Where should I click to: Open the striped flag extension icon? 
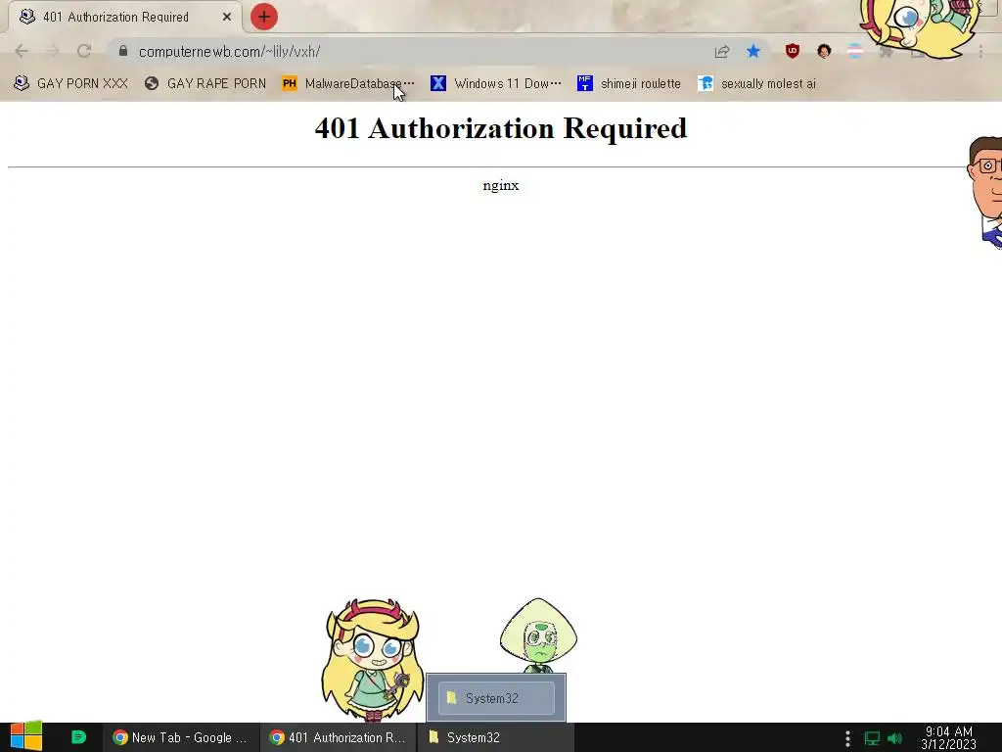(x=855, y=51)
